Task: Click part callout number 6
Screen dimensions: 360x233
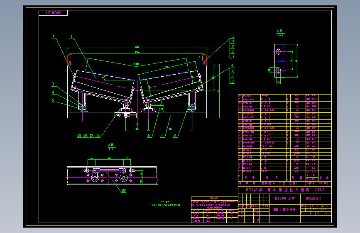Action: coord(149,135)
